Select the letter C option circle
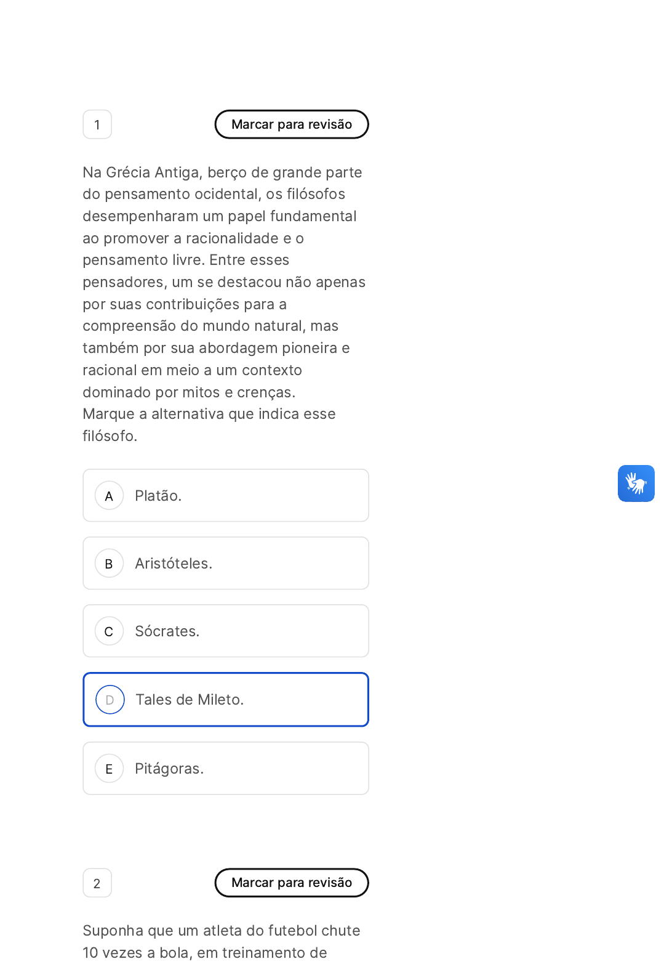Screen dimensions: 664x967 [x=109, y=631]
